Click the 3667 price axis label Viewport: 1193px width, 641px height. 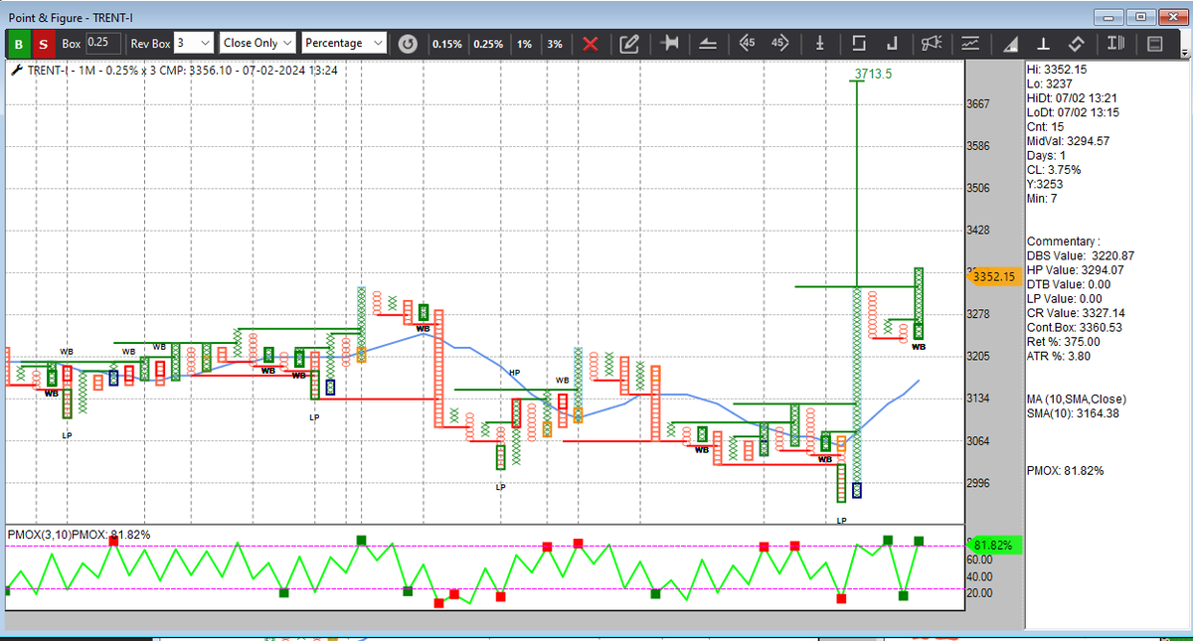coord(978,103)
